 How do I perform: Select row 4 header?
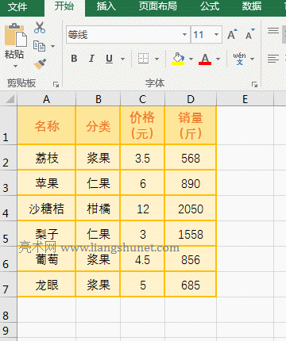pos(9,208)
